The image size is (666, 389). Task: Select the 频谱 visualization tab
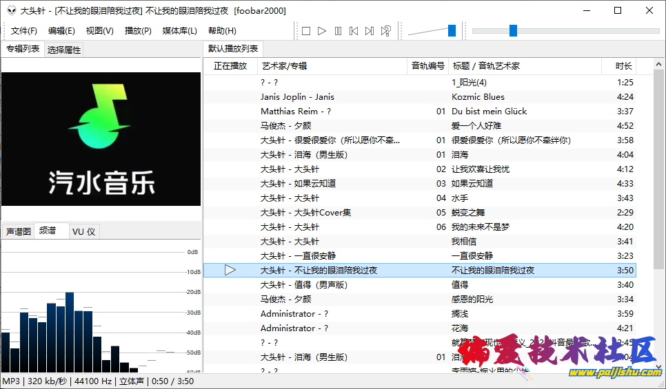(52, 231)
